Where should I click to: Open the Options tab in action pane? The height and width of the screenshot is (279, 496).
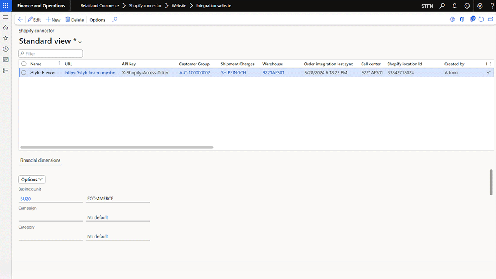tap(97, 20)
